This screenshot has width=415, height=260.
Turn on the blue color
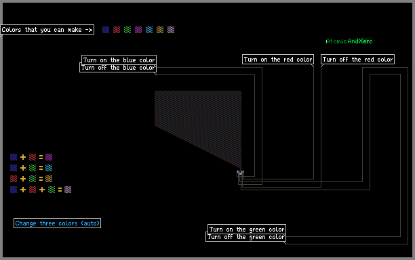click(x=119, y=60)
